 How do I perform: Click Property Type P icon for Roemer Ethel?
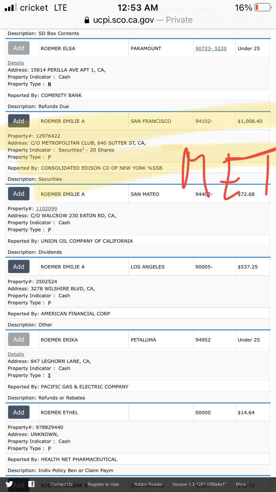click(x=49, y=448)
